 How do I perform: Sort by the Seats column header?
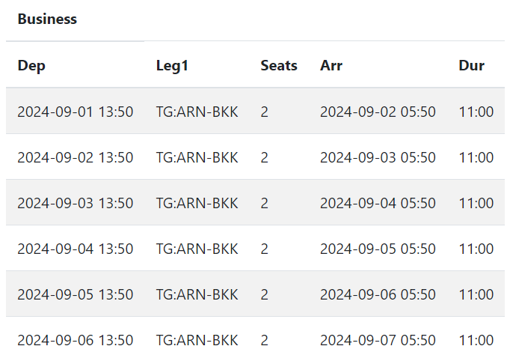point(279,65)
